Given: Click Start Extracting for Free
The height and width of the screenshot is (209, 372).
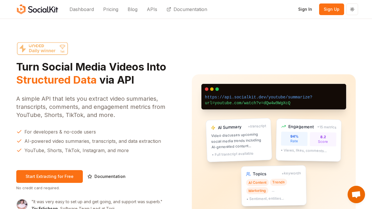Looking at the screenshot, I should point(49,176).
